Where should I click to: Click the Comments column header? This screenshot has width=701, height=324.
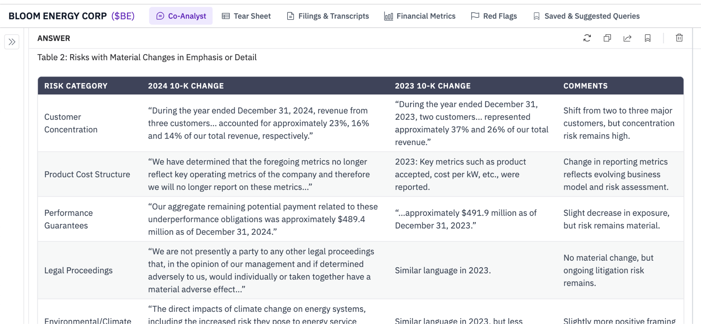pyautogui.click(x=585, y=86)
